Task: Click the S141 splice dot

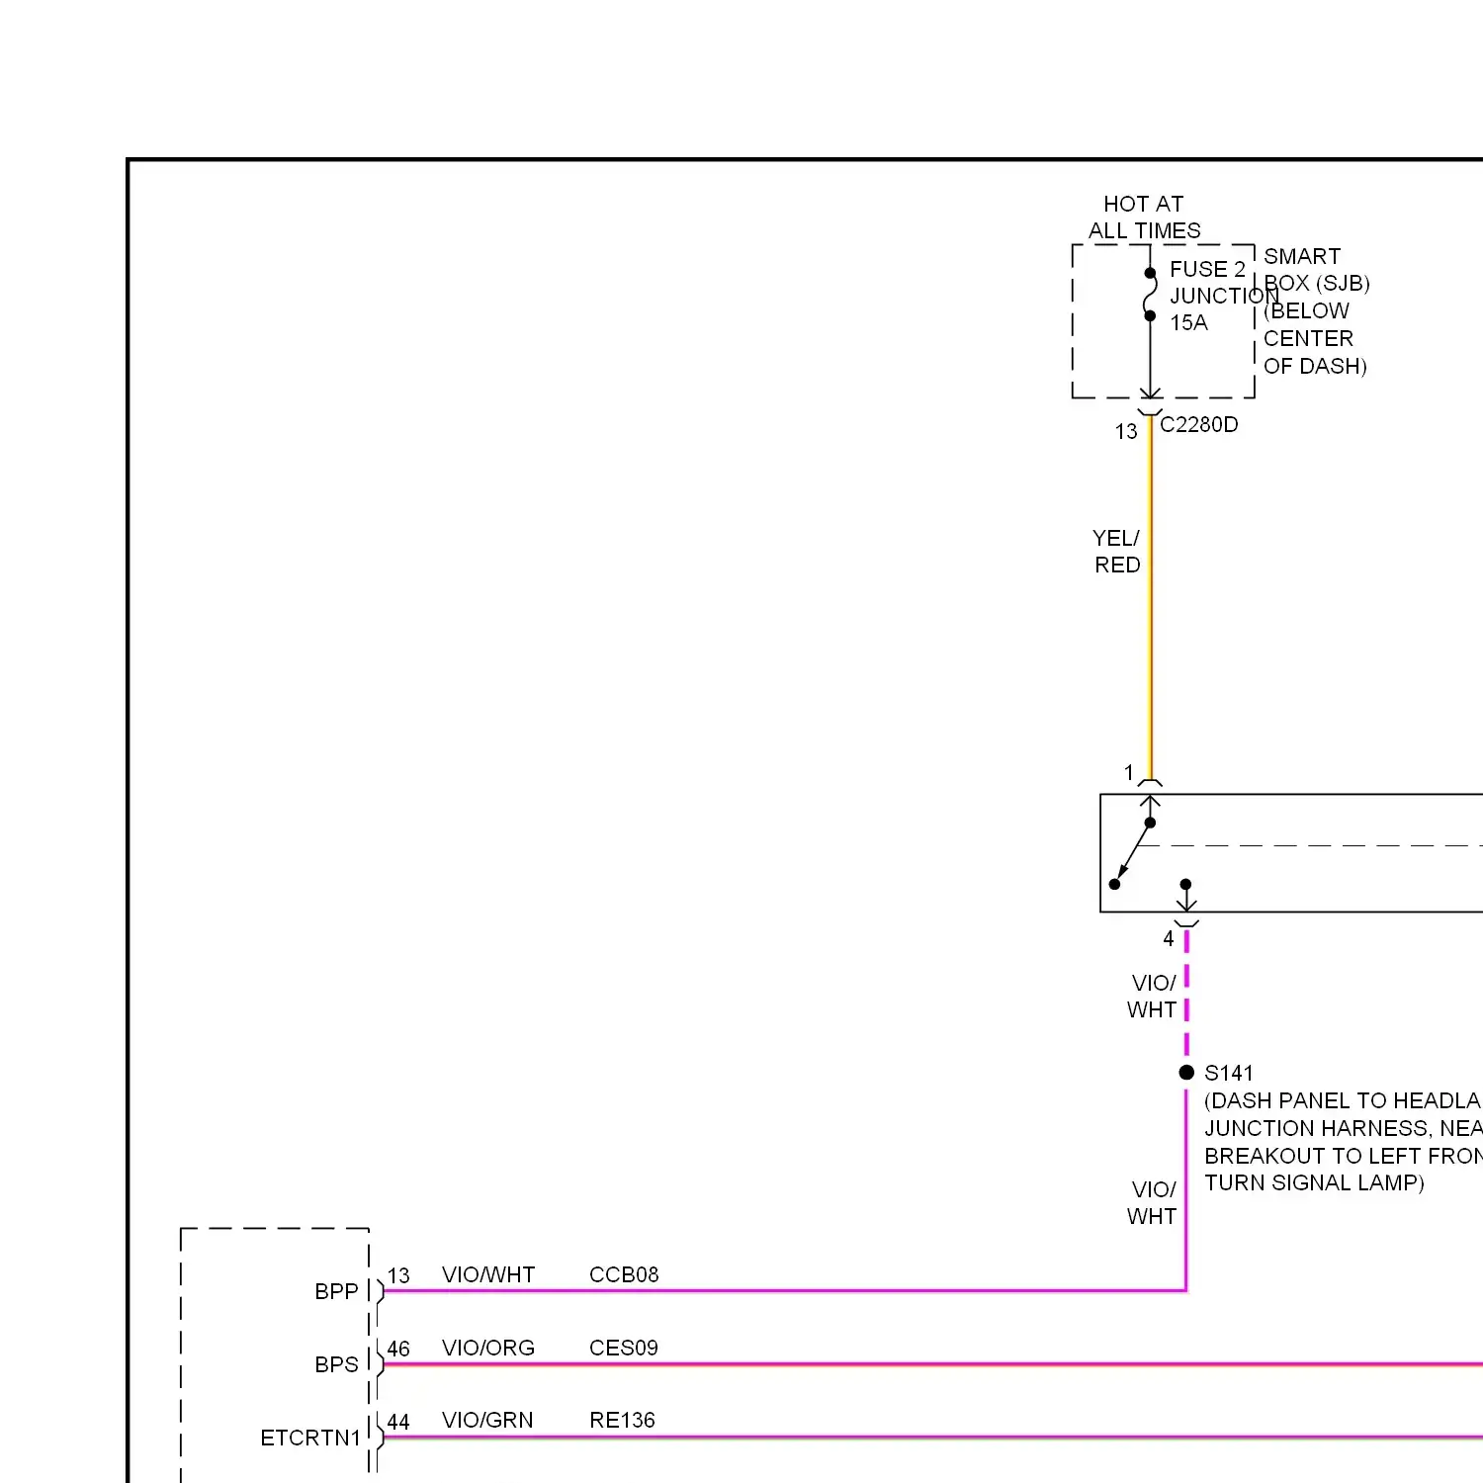Action: pyautogui.click(x=1186, y=1073)
